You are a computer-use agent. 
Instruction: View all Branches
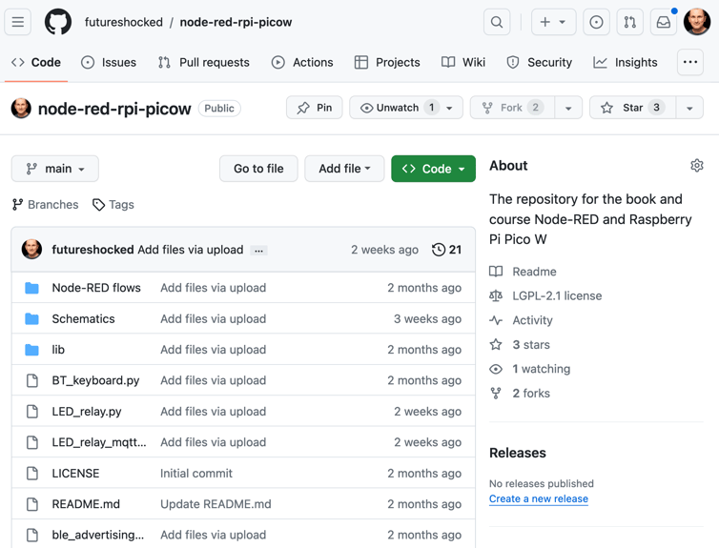point(46,204)
